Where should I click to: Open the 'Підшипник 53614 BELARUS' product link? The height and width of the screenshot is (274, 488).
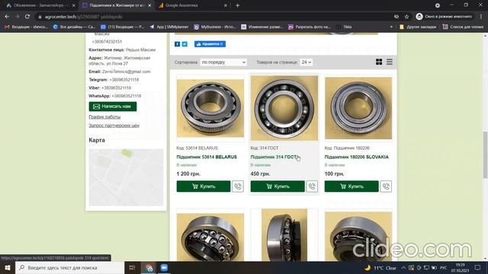[x=207, y=157]
